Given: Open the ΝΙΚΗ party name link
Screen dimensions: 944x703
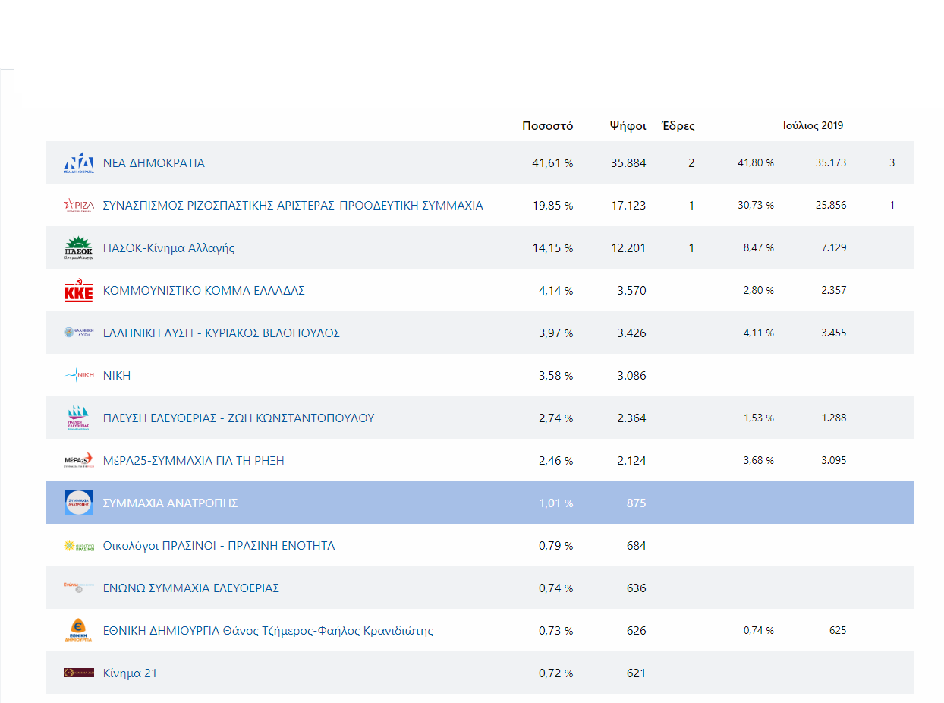Looking at the screenshot, I should point(117,376).
